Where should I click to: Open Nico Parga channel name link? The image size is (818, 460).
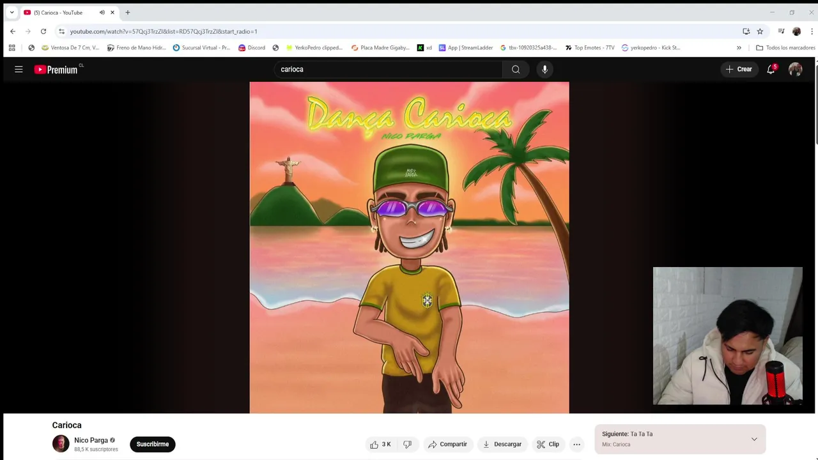tap(91, 440)
